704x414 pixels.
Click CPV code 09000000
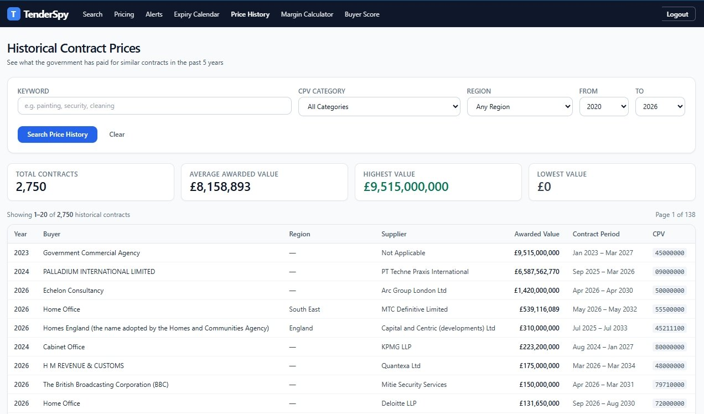tap(670, 272)
